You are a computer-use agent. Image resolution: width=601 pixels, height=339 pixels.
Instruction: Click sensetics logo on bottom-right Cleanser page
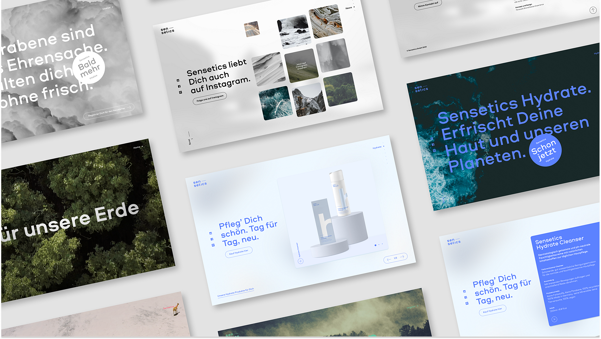point(454,242)
